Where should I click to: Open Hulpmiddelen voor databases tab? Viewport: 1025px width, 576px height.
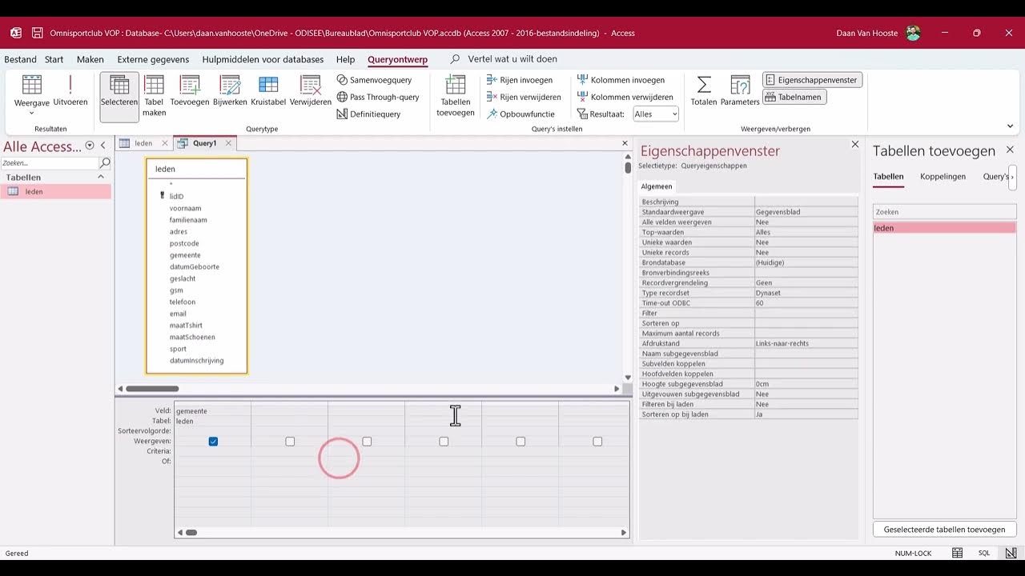263,59
